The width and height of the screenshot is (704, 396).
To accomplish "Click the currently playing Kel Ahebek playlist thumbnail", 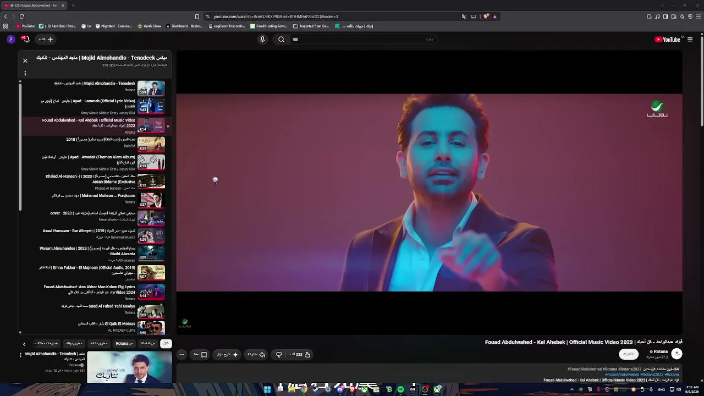I will (x=151, y=125).
